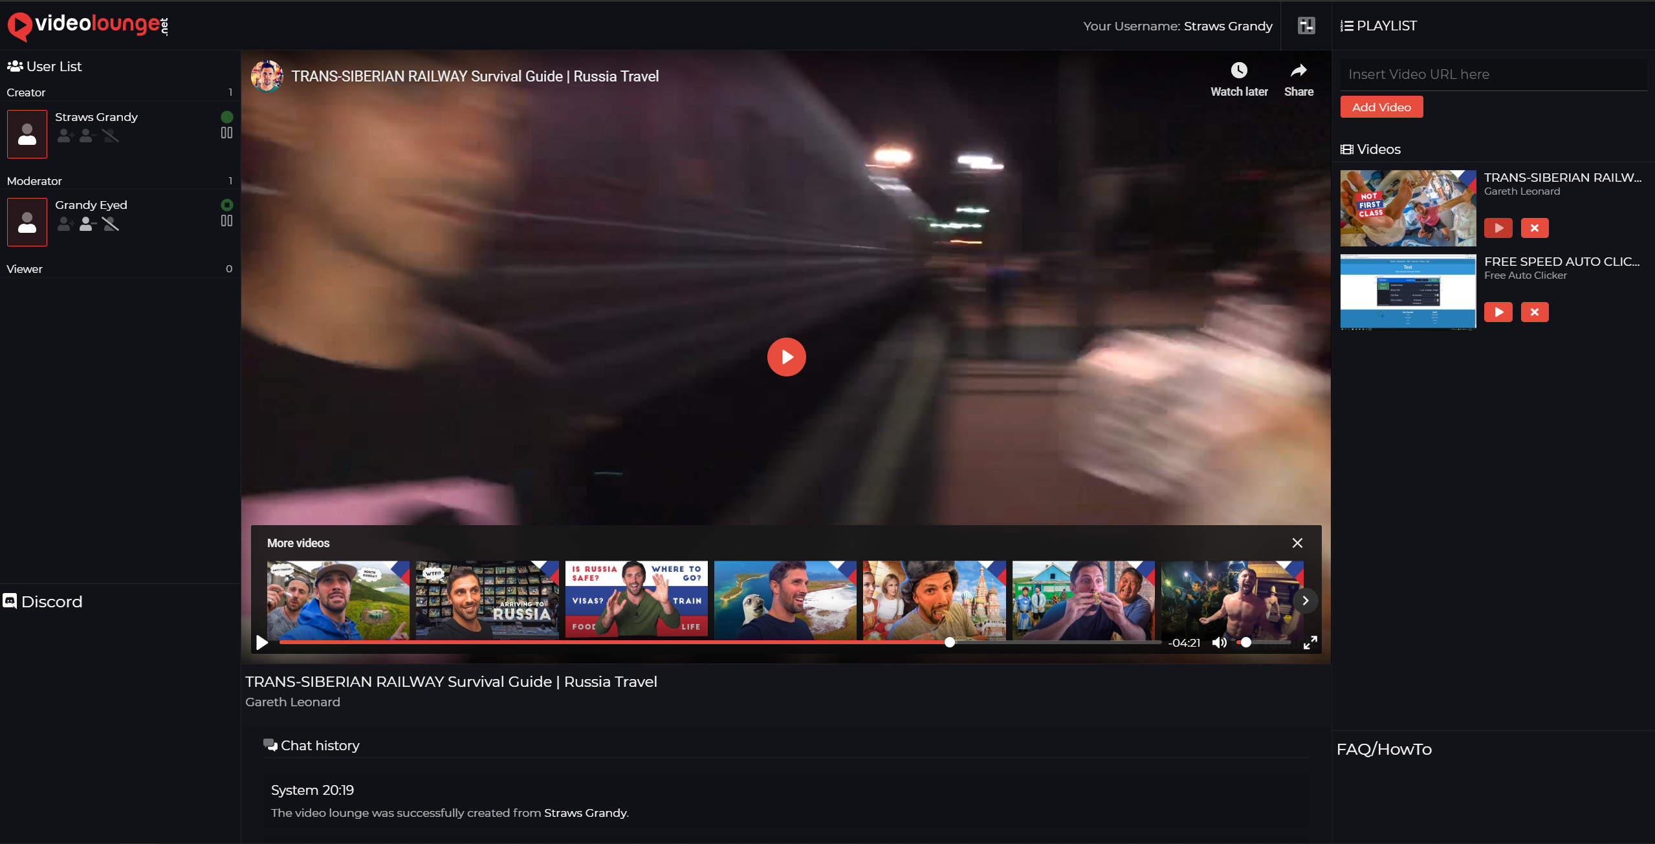Image resolution: width=1655 pixels, height=844 pixels.
Task: Click the Share icon on the video player
Action: tap(1299, 78)
